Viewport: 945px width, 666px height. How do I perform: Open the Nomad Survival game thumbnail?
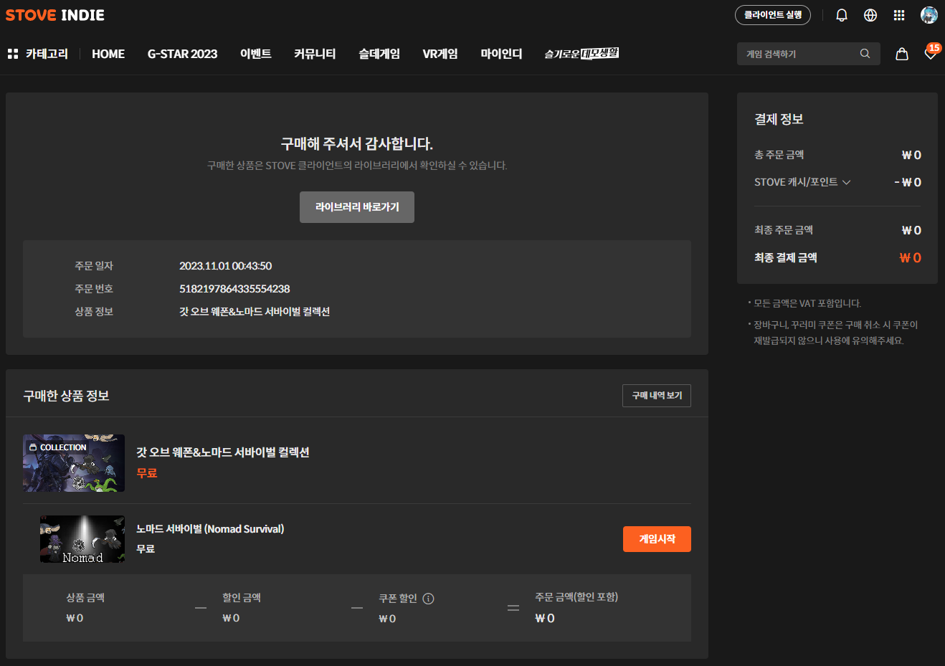point(82,539)
